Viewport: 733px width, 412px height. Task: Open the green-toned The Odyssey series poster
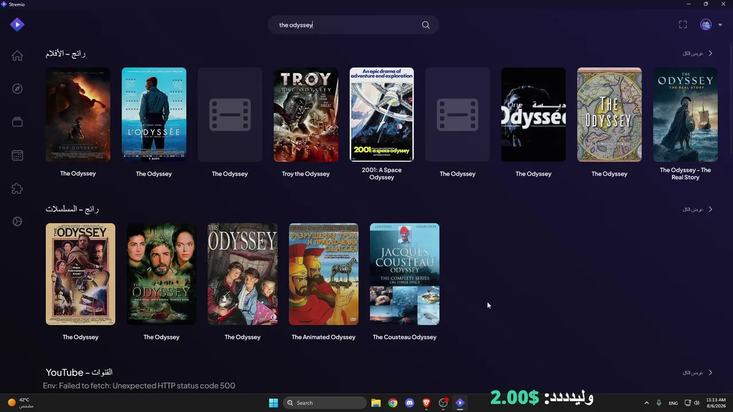(161, 274)
